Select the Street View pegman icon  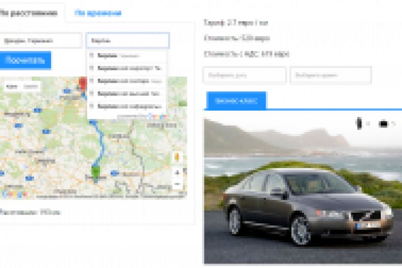tap(177, 157)
